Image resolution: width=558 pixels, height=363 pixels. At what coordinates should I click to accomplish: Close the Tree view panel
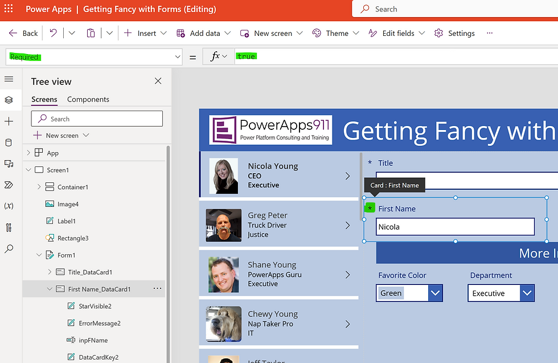click(x=158, y=81)
